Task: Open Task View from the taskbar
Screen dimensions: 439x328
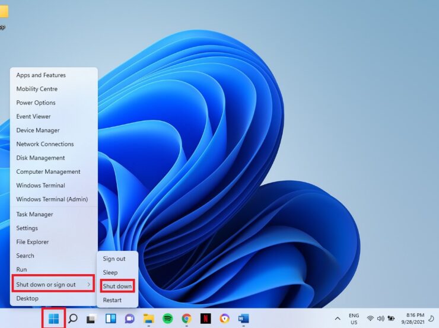Action: (x=91, y=319)
